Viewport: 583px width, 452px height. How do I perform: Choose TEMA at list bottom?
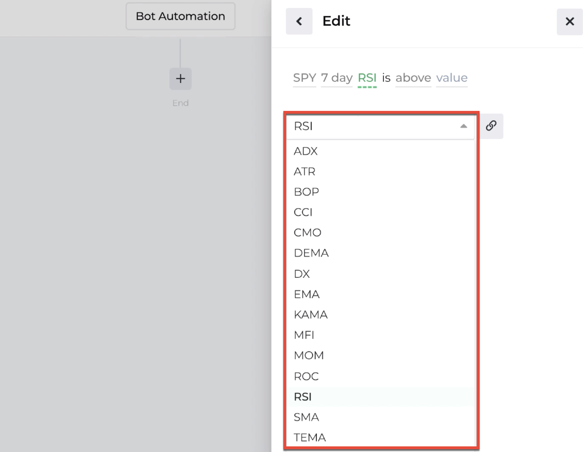pos(381,437)
